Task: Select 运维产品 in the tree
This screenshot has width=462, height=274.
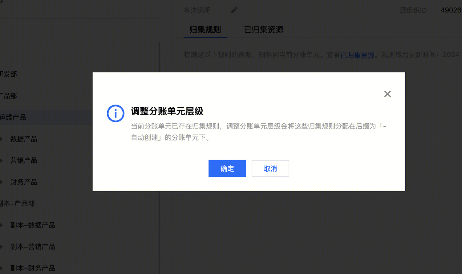Action: point(13,117)
